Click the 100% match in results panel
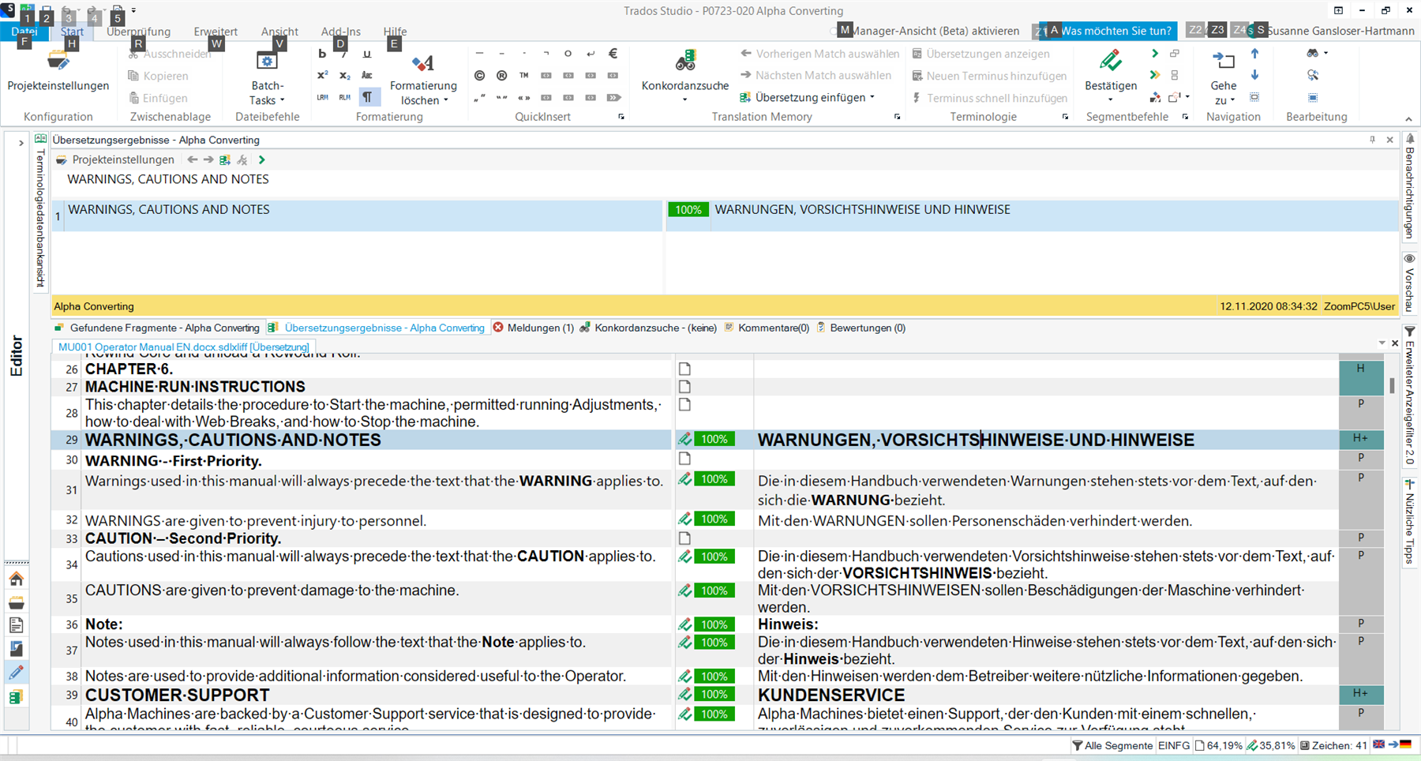Image resolution: width=1421 pixels, height=761 pixels. (688, 210)
